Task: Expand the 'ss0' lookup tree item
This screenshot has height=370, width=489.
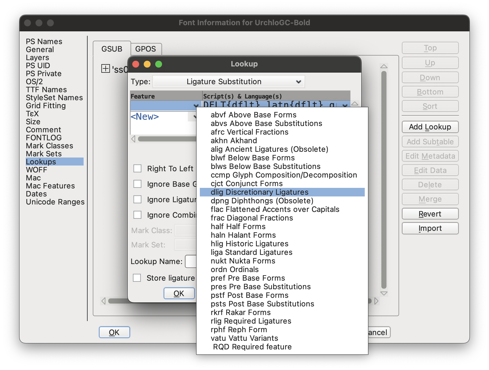Action: tap(106, 68)
